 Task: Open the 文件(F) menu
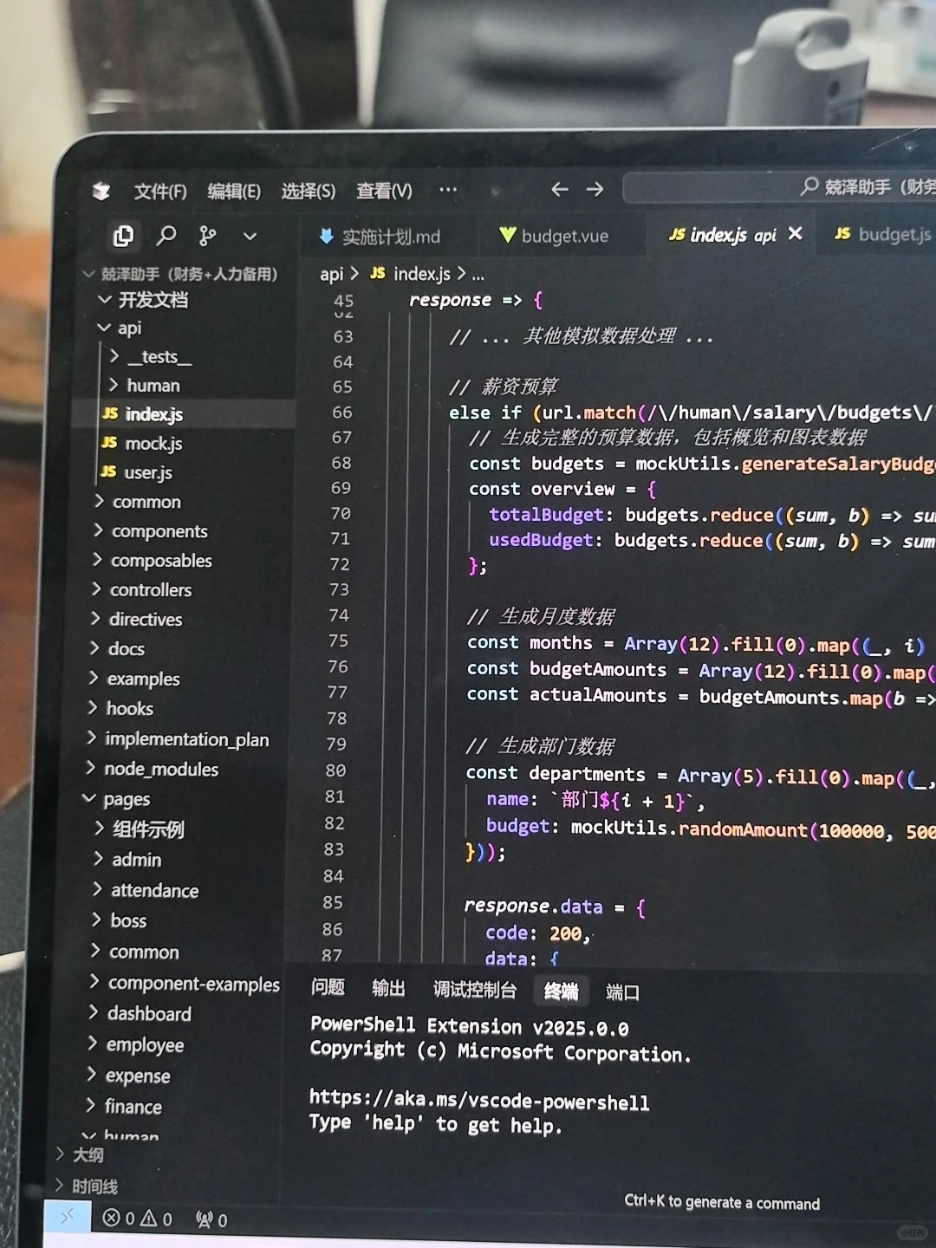(160, 192)
